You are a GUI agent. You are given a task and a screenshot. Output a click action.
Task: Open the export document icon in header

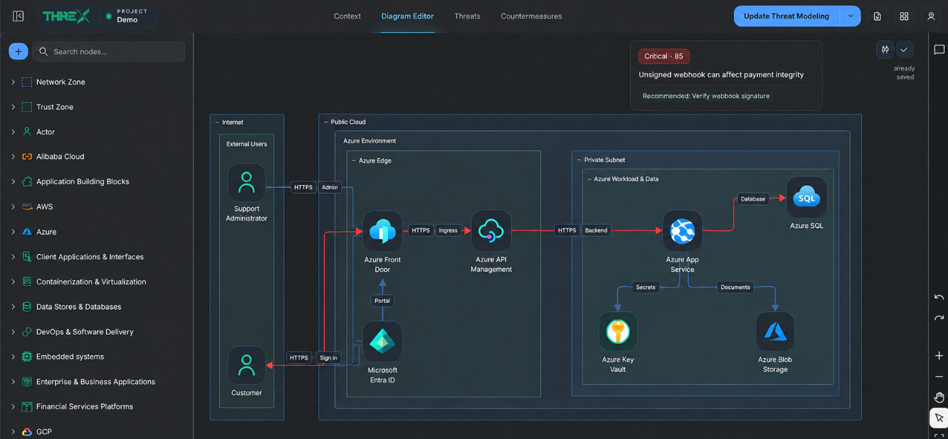pos(878,16)
